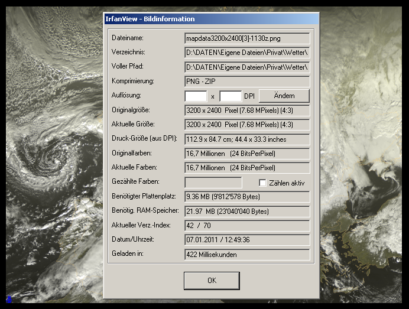Click the Benötig. RAM-Speicher field showing 21.97 MB
Viewport: 409px width, 309px height.
(247, 212)
